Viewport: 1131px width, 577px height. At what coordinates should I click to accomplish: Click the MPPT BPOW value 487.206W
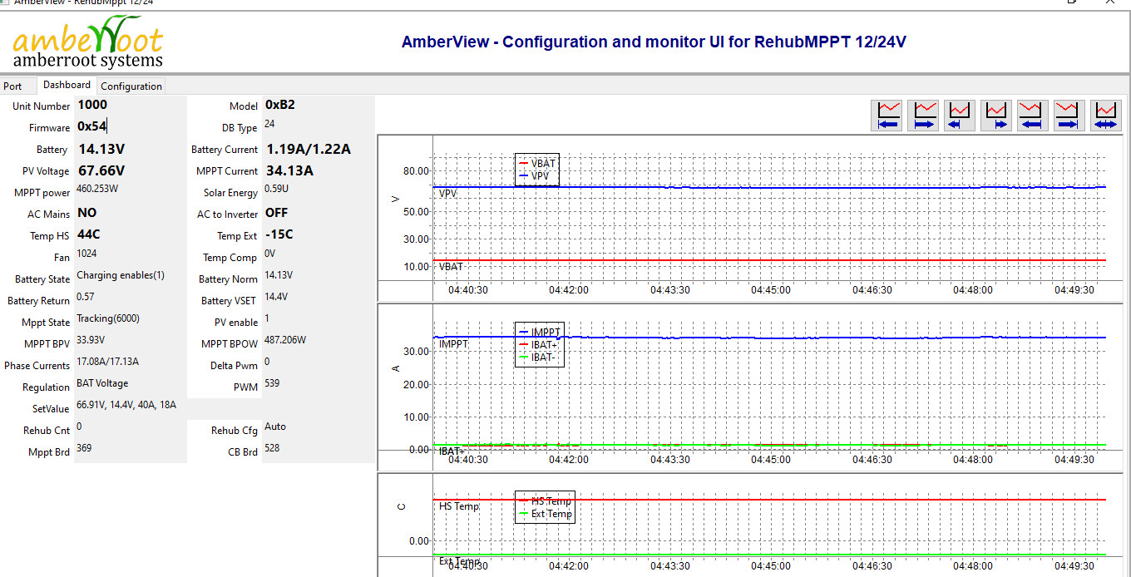[x=285, y=340]
